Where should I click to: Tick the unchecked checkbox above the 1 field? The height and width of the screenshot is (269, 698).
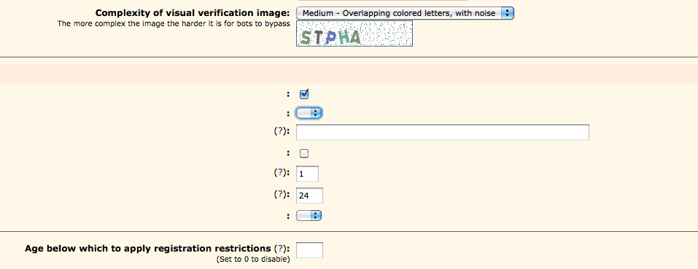[x=304, y=153]
